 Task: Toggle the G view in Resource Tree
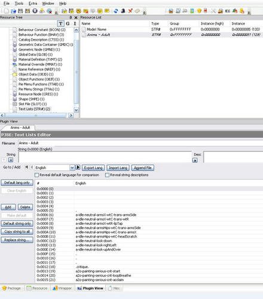coord(68,24)
